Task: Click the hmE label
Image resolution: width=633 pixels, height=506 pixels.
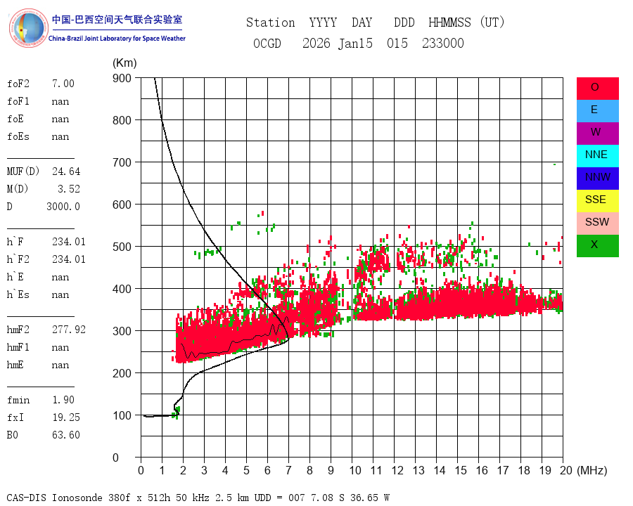Action: tap(15, 365)
